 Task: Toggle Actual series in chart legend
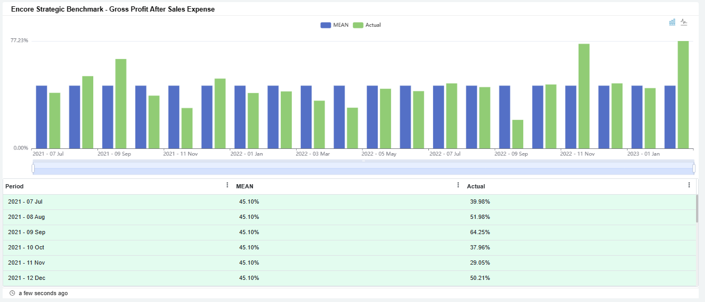[367, 25]
